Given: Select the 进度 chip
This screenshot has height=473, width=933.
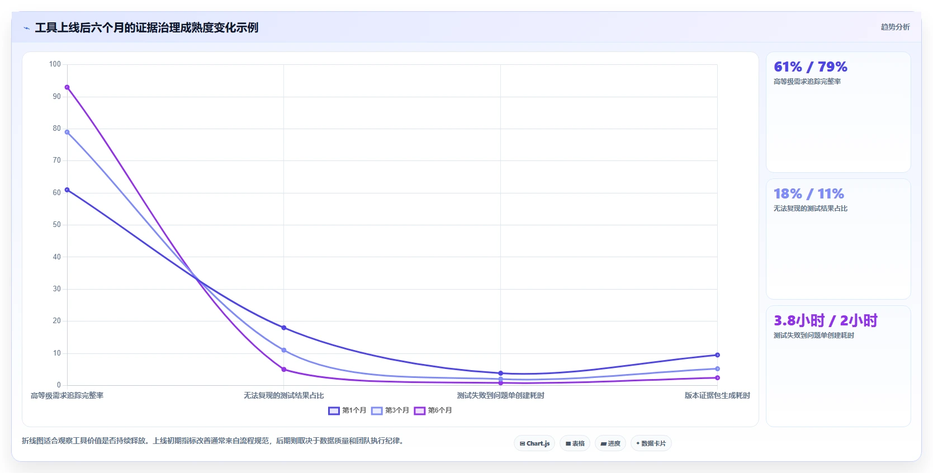Looking at the screenshot, I should click(x=610, y=443).
